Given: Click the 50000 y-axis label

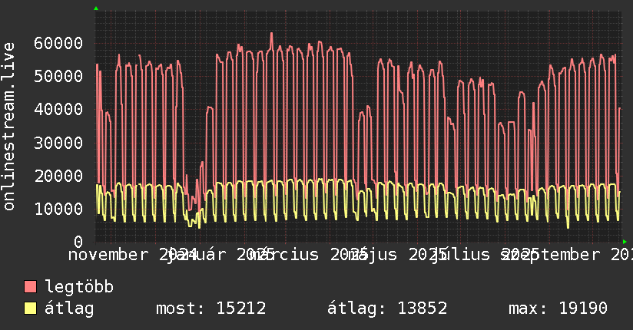Looking at the screenshot, I should (x=58, y=76).
